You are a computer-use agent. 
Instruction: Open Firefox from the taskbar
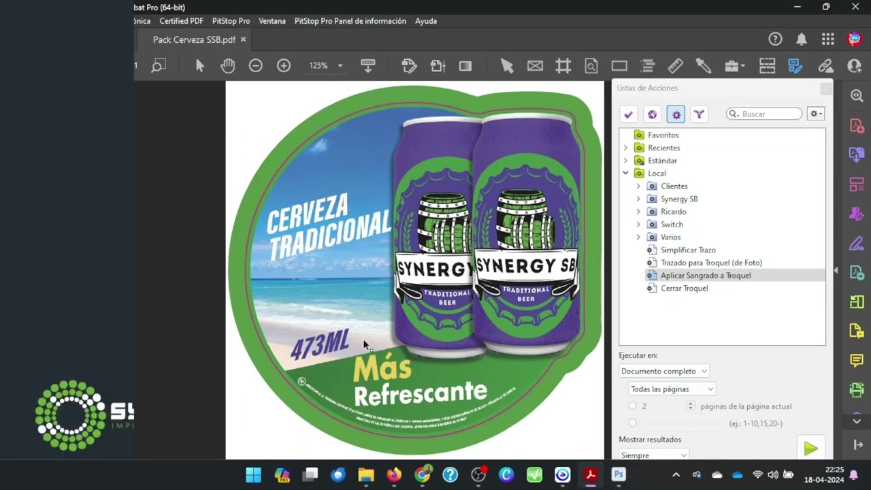[394, 474]
